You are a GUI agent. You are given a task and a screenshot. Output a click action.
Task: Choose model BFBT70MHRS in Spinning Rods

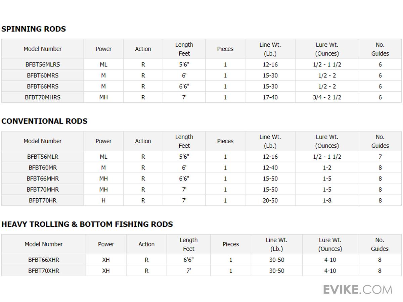point(43,97)
